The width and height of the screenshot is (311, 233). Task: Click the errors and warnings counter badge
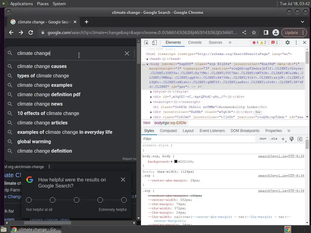pos(259,42)
